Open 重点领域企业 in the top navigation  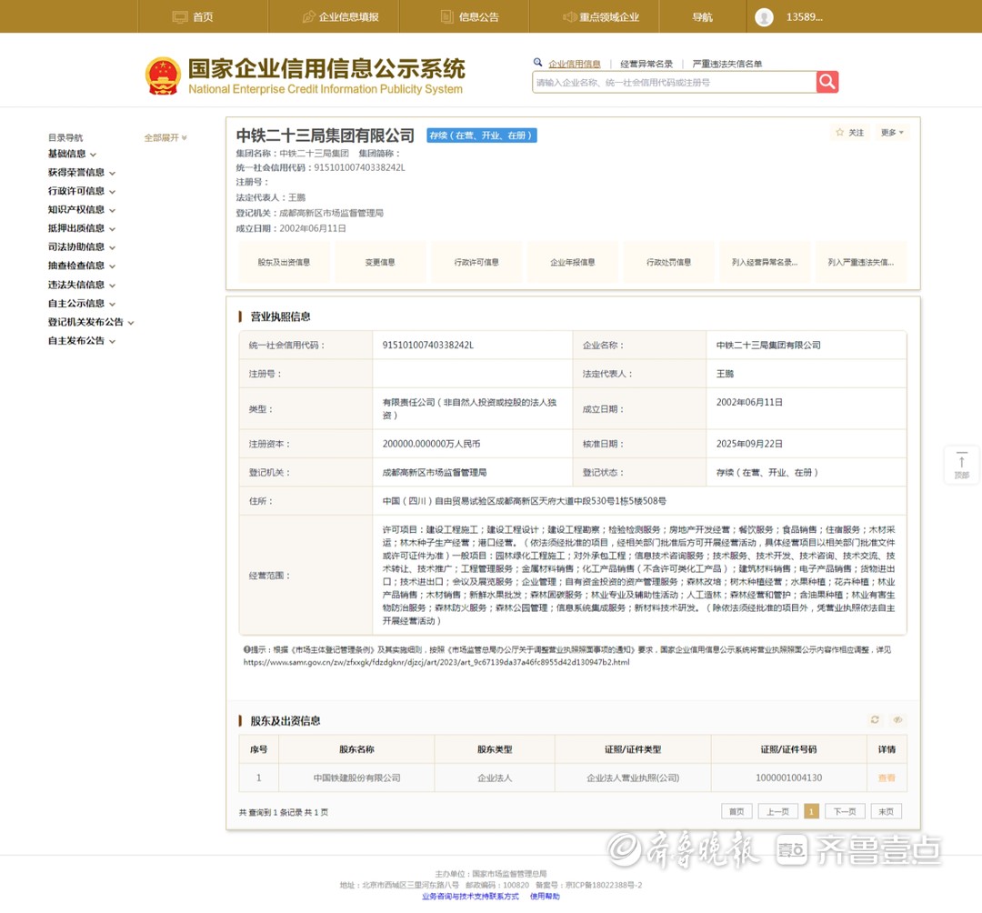pyautogui.click(x=601, y=17)
